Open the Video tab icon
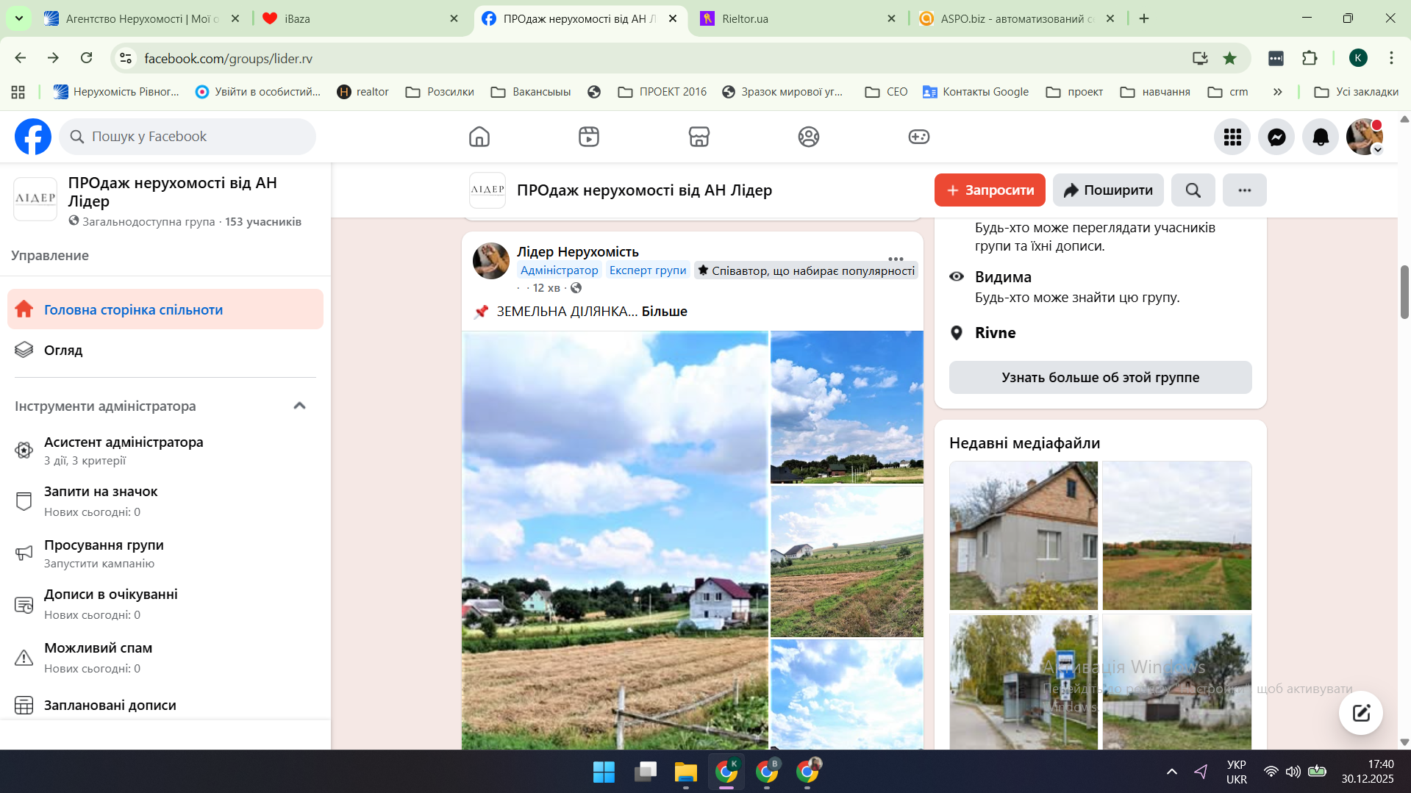 pyautogui.click(x=588, y=137)
